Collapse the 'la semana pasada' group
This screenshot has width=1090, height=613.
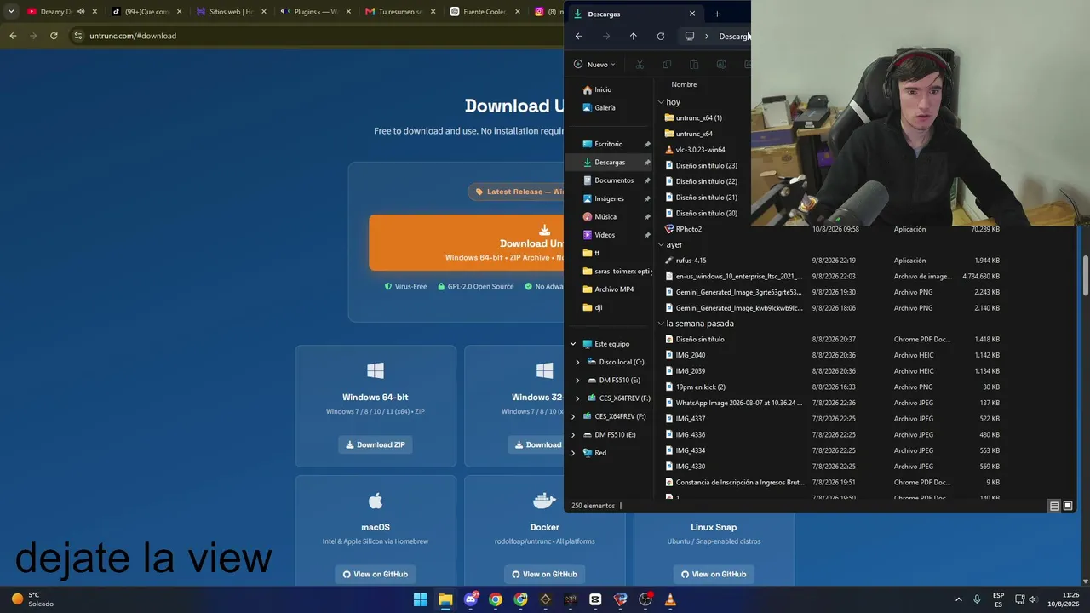point(661,324)
